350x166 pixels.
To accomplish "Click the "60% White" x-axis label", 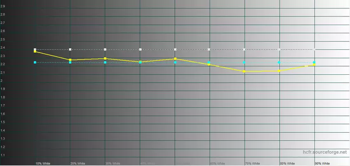I will coord(217,163).
